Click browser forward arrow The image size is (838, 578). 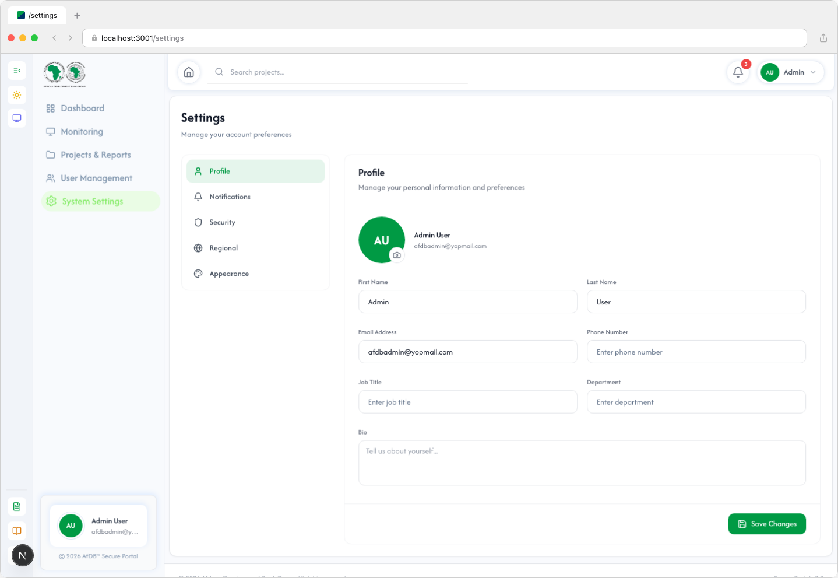(x=71, y=38)
